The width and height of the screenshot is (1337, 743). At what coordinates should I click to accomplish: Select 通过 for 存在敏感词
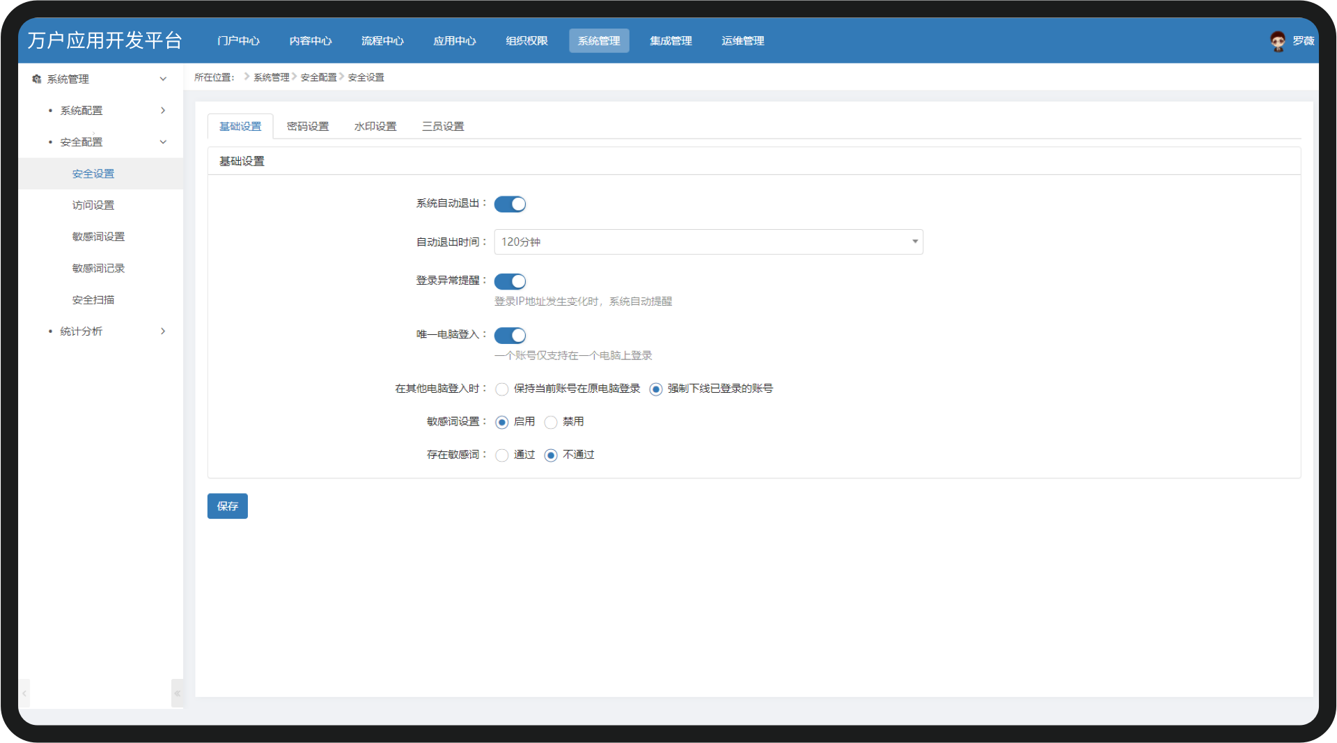tap(502, 455)
